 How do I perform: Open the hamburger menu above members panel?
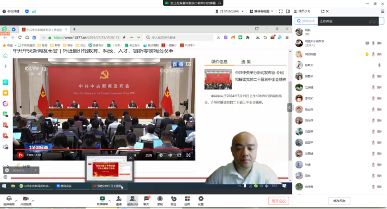(382, 11)
